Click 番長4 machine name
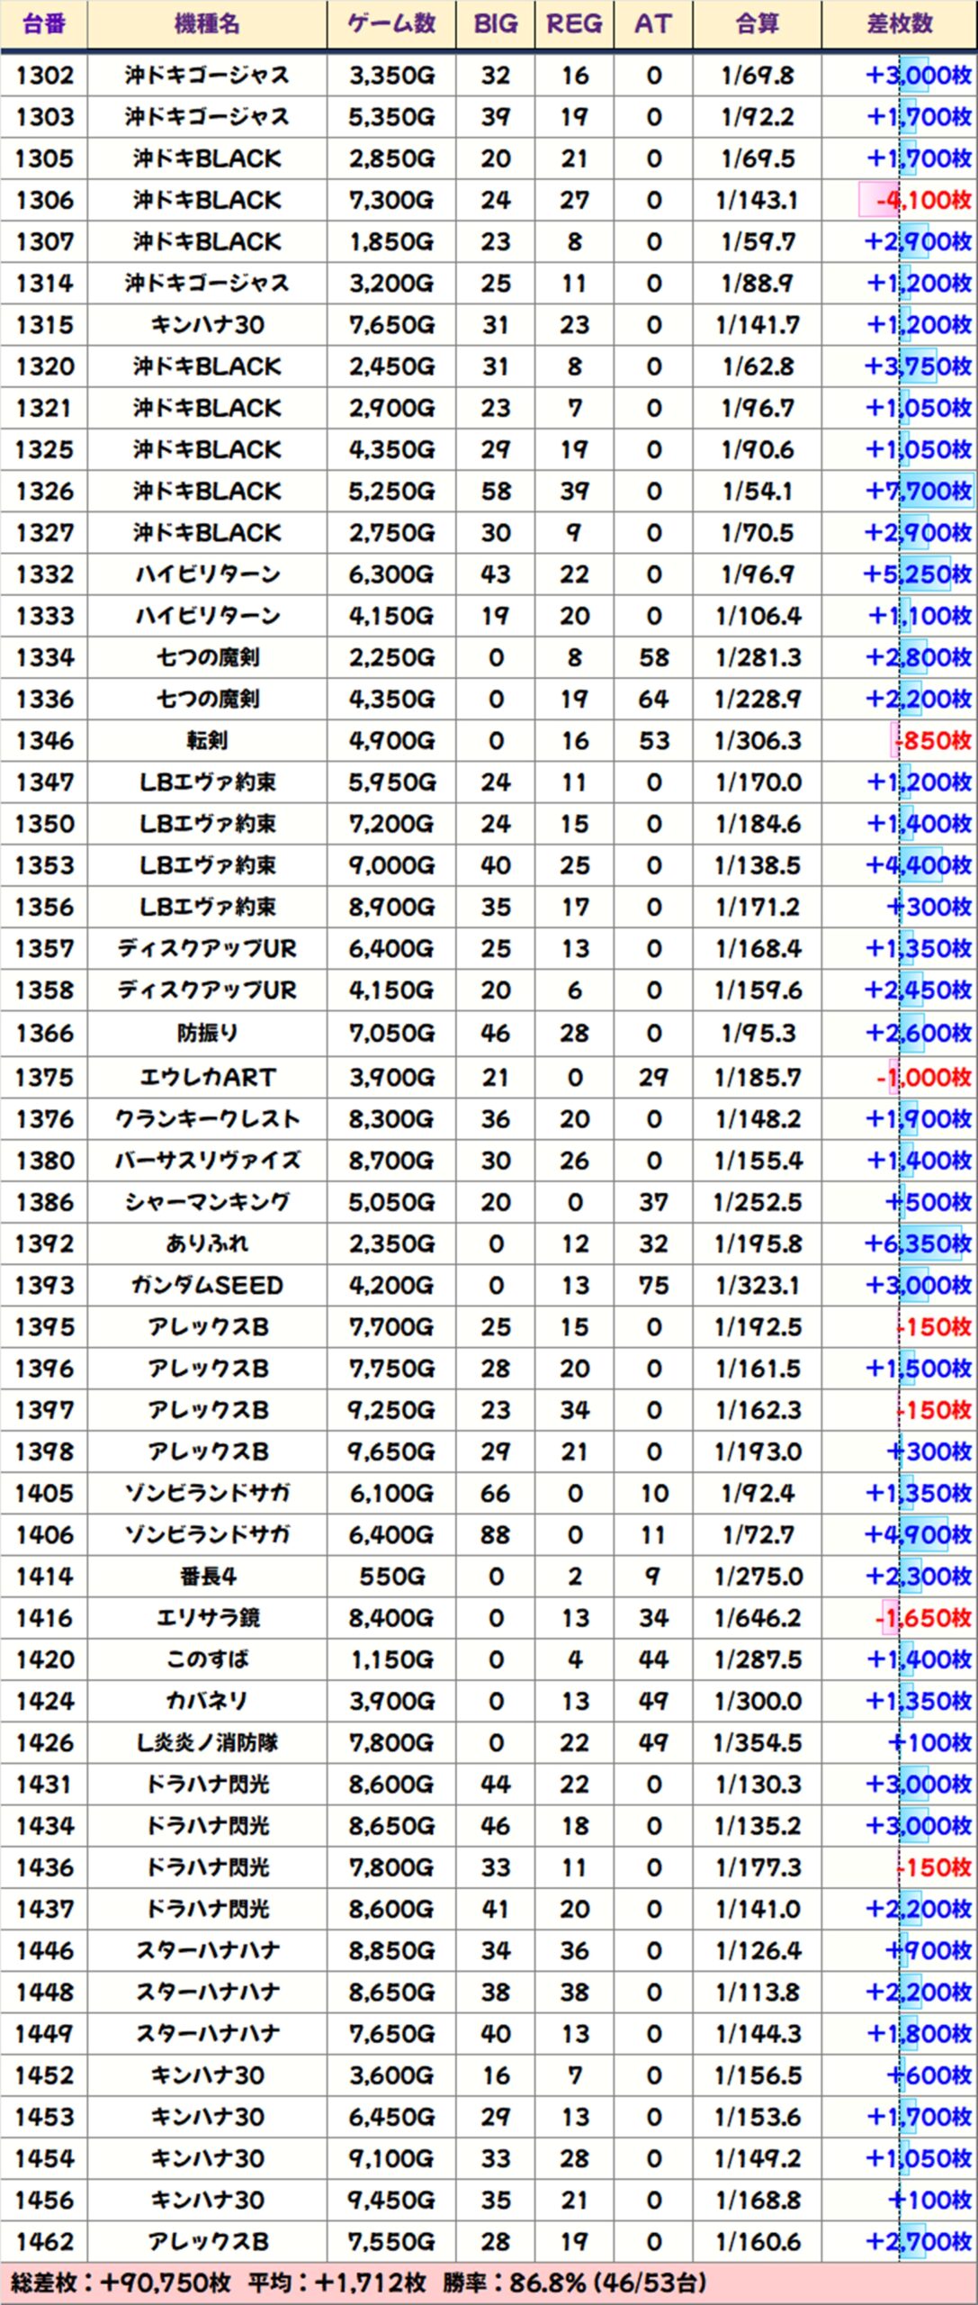Viewport: 978px width, 2305px height. [207, 1577]
